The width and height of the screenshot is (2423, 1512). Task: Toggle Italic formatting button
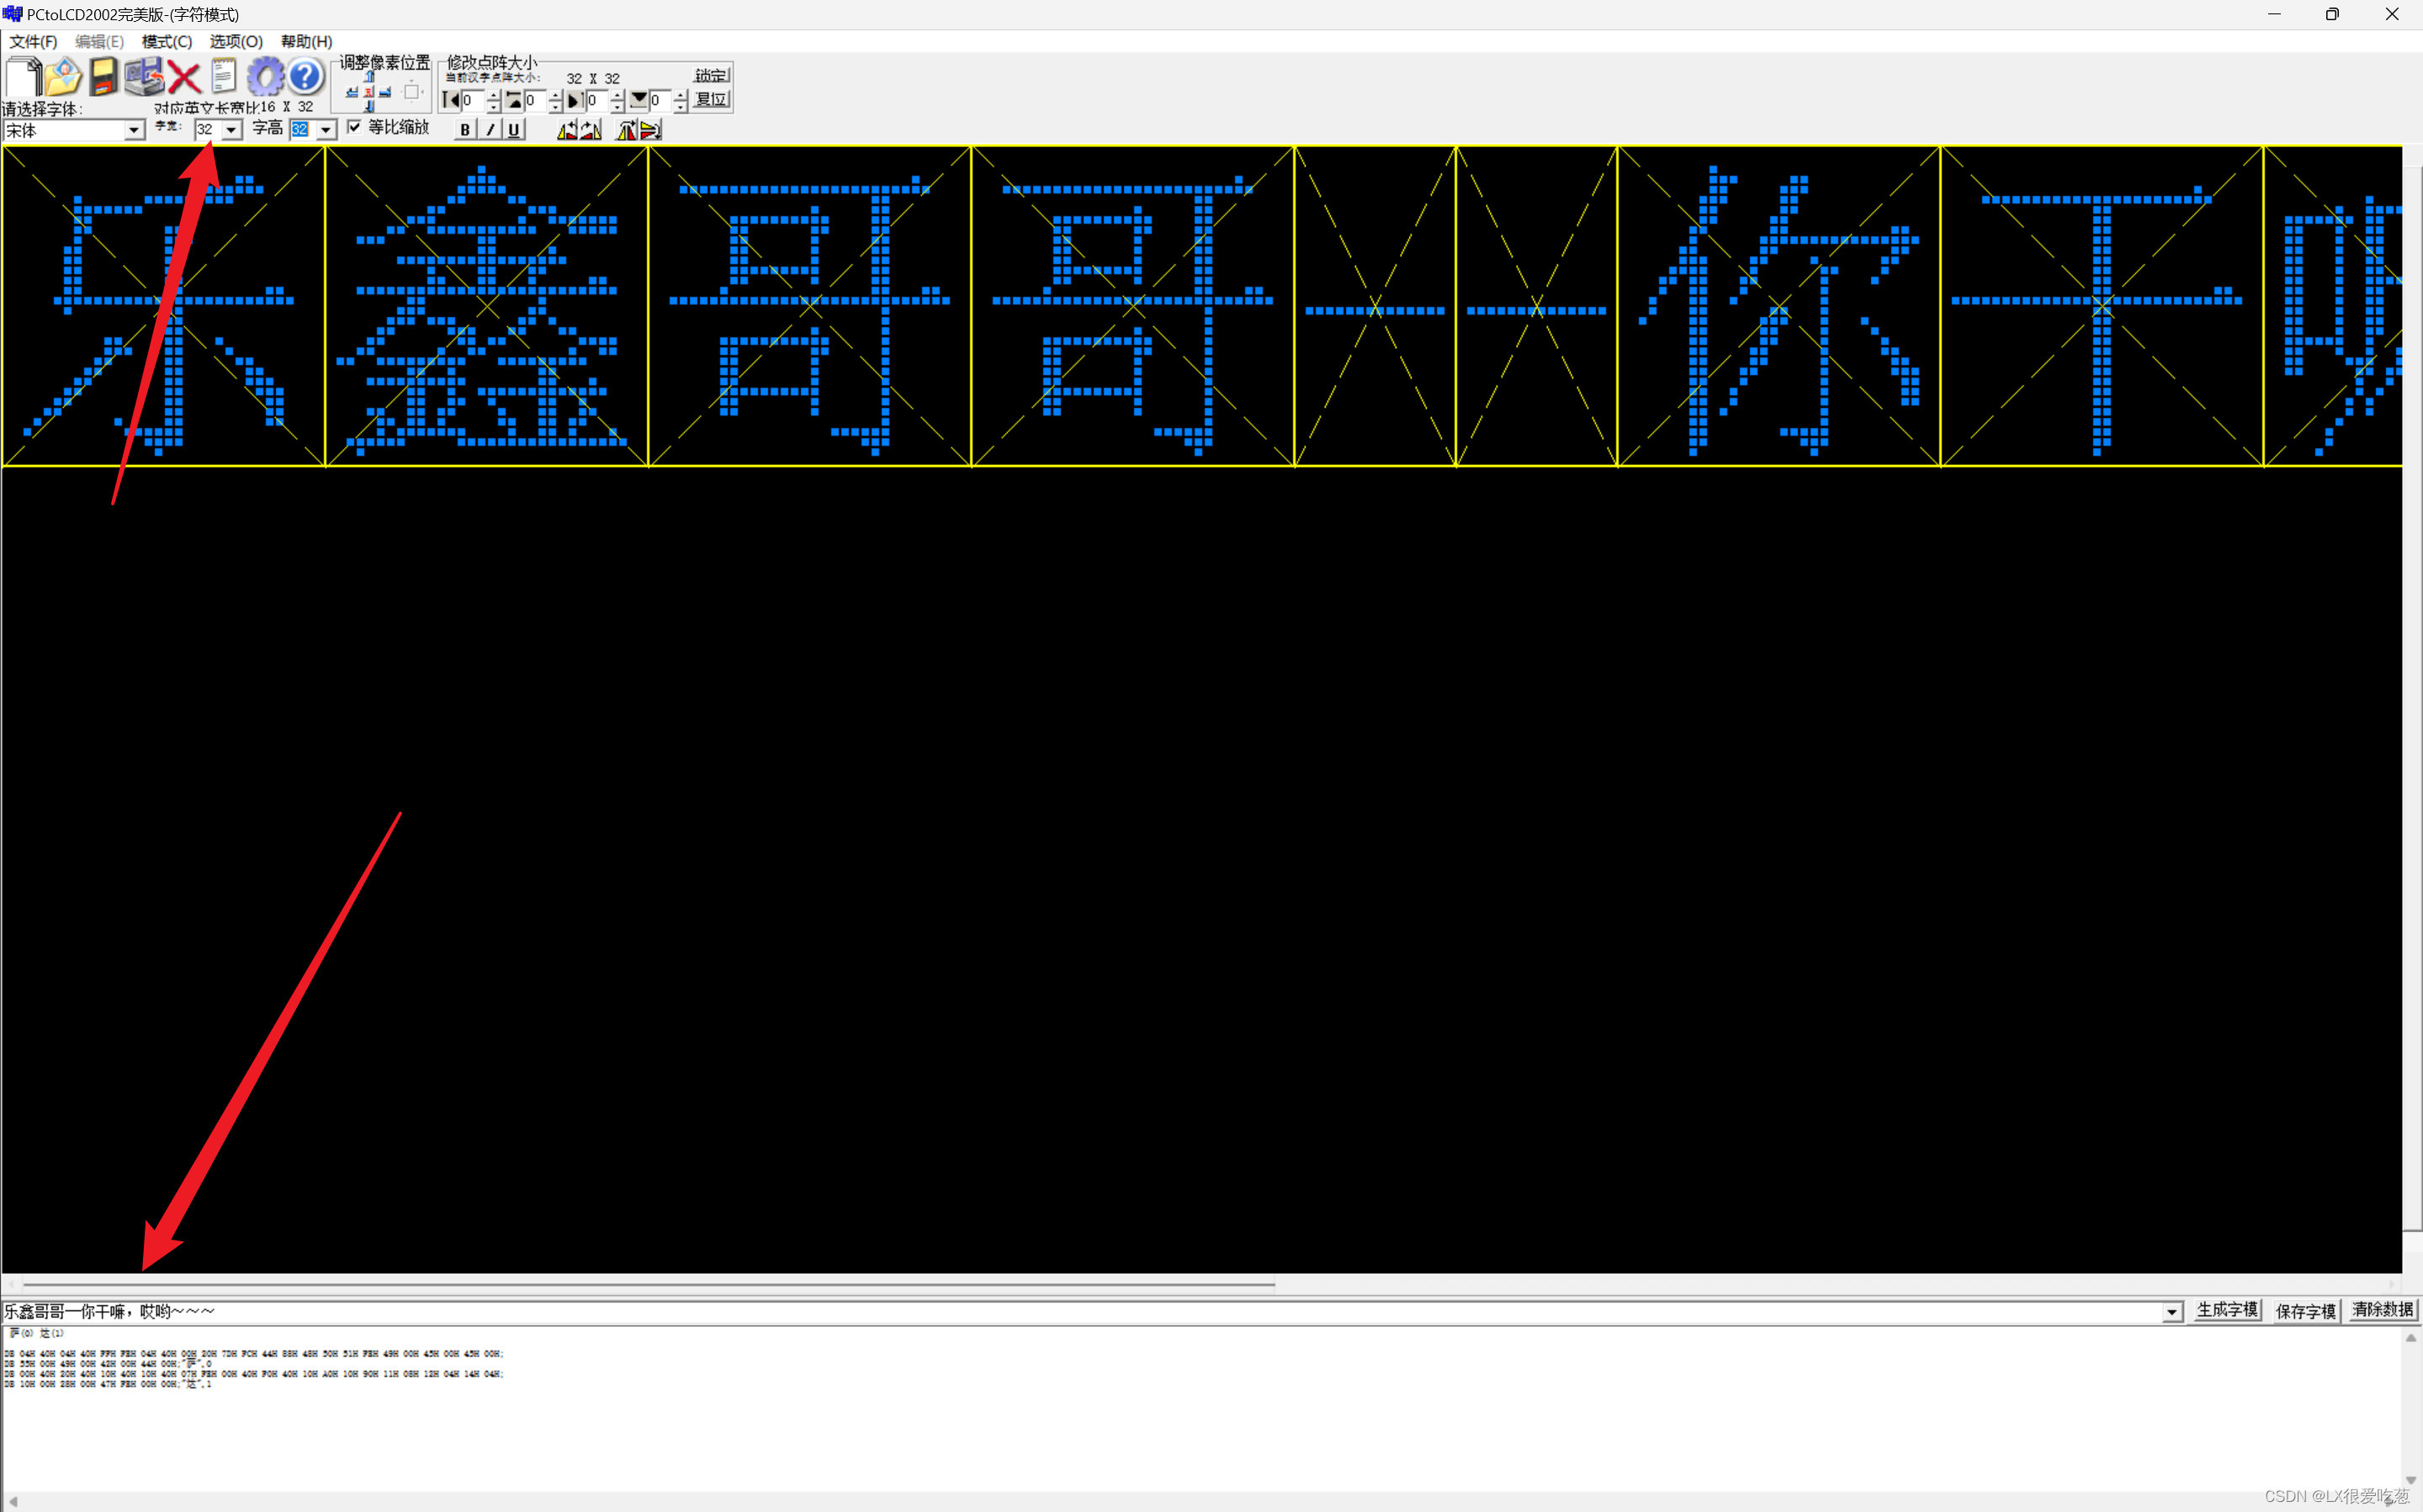[x=490, y=129]
